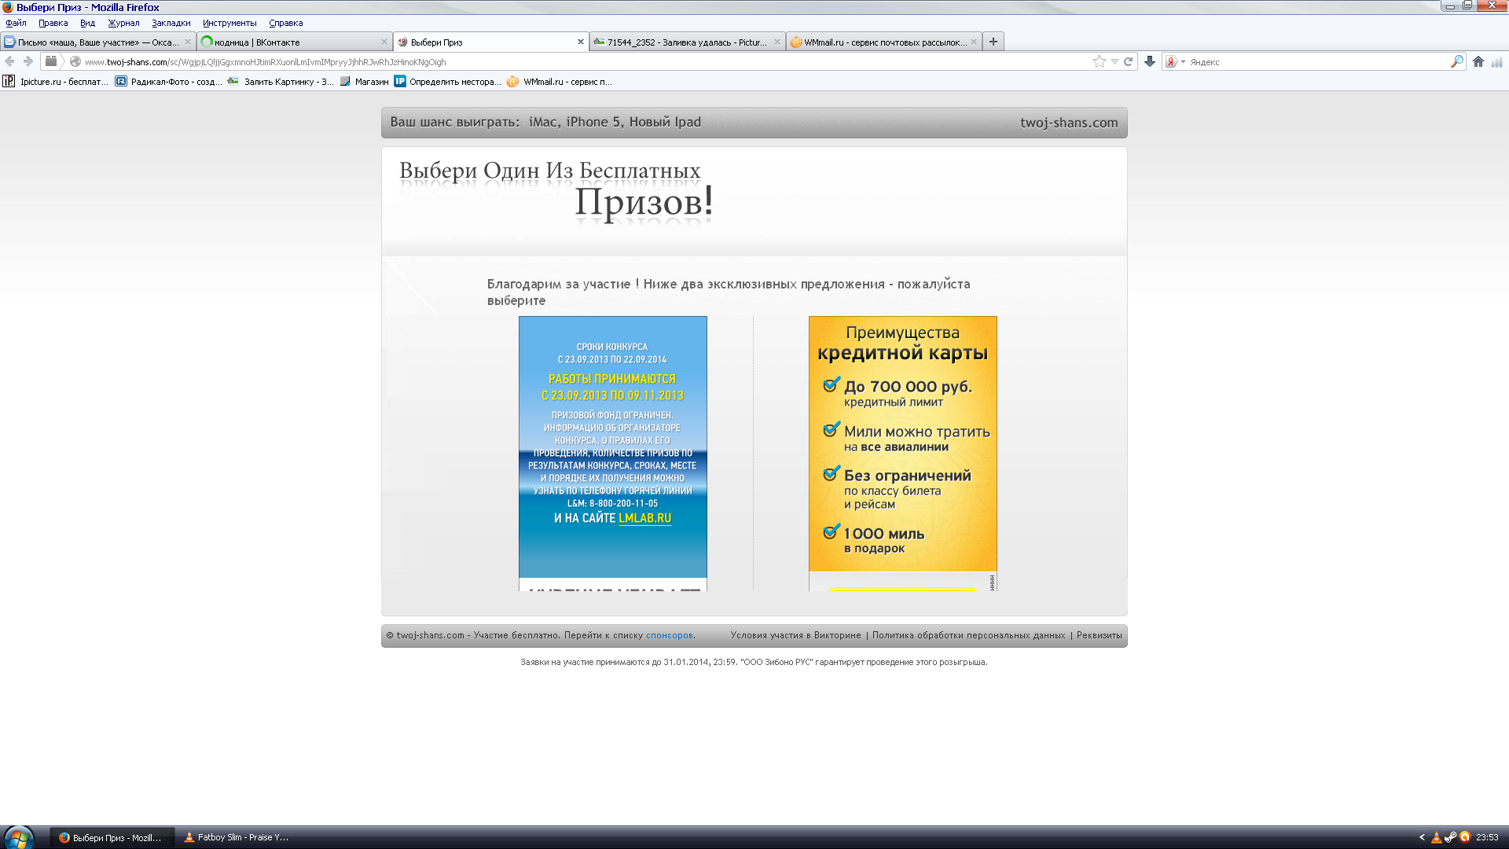Focus the URL address bar
This screenshot has width=1509, height=849.
pos(582,61)
